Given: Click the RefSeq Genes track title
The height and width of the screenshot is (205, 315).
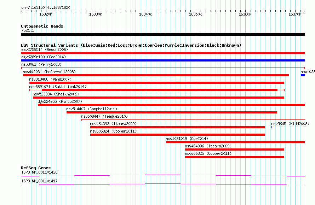Looking at the screenshot, I should [x=36, y=168].
